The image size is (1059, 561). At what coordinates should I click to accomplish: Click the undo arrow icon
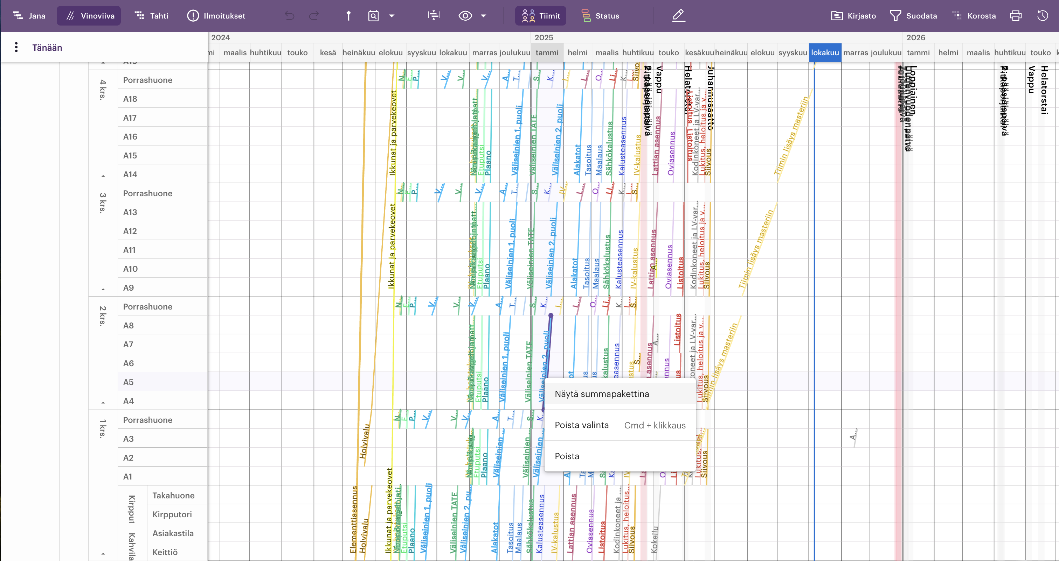click(x=289, y=16)
